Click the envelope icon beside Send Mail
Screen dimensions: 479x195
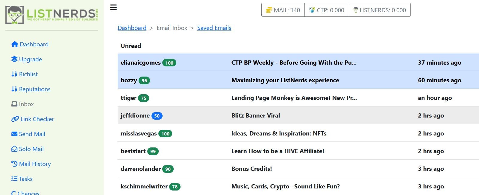coord(14,134)
